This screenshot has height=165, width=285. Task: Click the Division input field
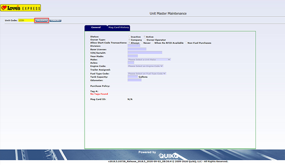(134, 46)
